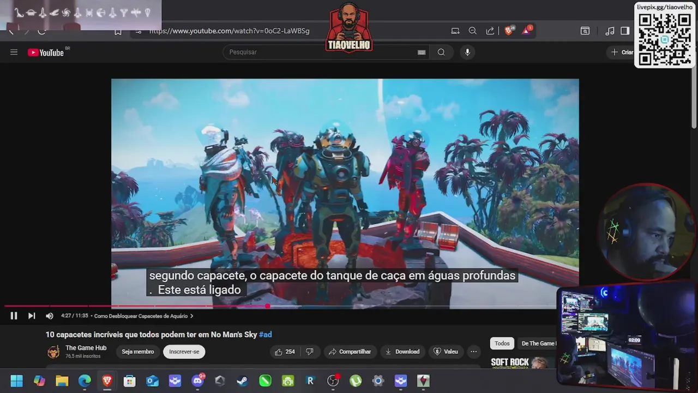Select the Todos filter chip
Screen dimensions: 698x393
(502, 343)
